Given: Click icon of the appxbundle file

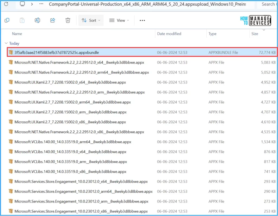Looking at the screenshot, I should point(11,52).
